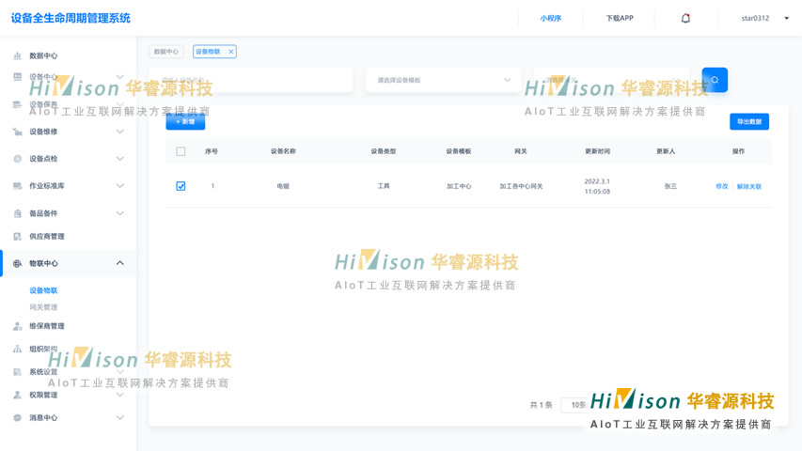
Task: Click the 物联中心 globe icon
Action: coord(17,263)
